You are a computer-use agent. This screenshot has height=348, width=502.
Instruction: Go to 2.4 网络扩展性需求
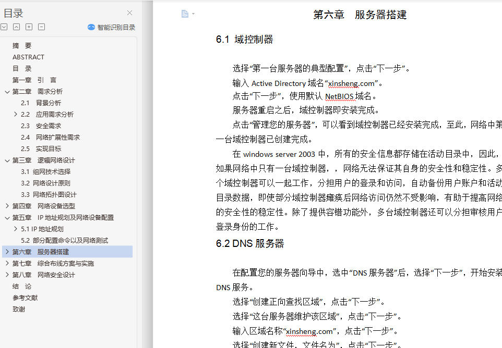[50, 138]
